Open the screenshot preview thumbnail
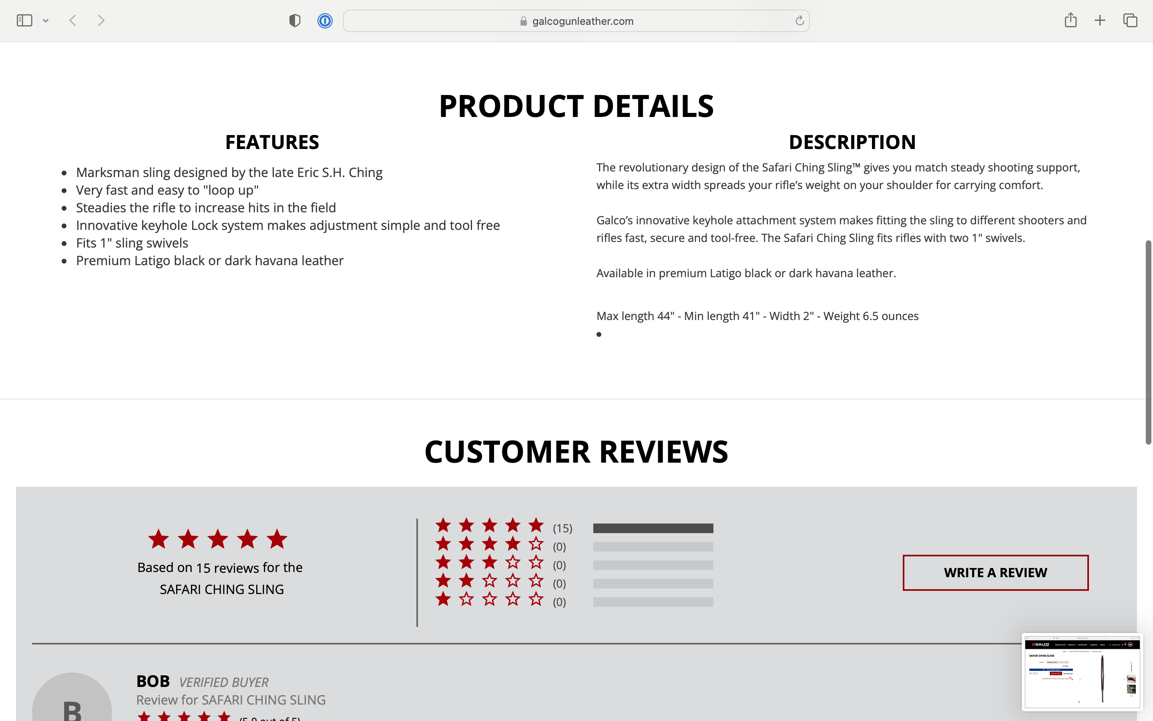 tap(1082, 672)
